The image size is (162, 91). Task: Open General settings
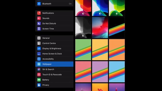tap(54, 38)
